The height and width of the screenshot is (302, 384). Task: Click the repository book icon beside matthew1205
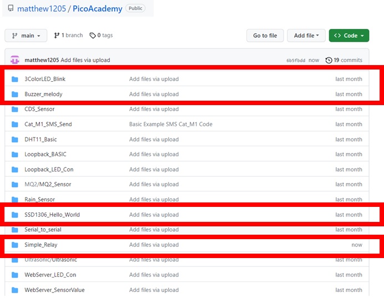pyautogui.click(x=11, y=8)
